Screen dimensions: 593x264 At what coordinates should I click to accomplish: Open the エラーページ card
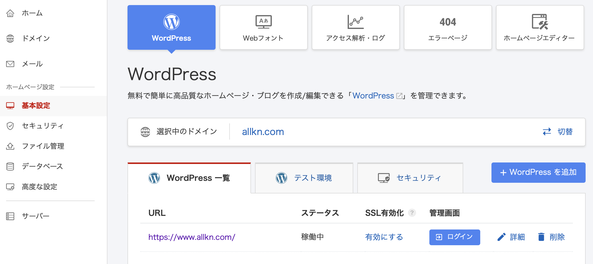pos(448,27)
